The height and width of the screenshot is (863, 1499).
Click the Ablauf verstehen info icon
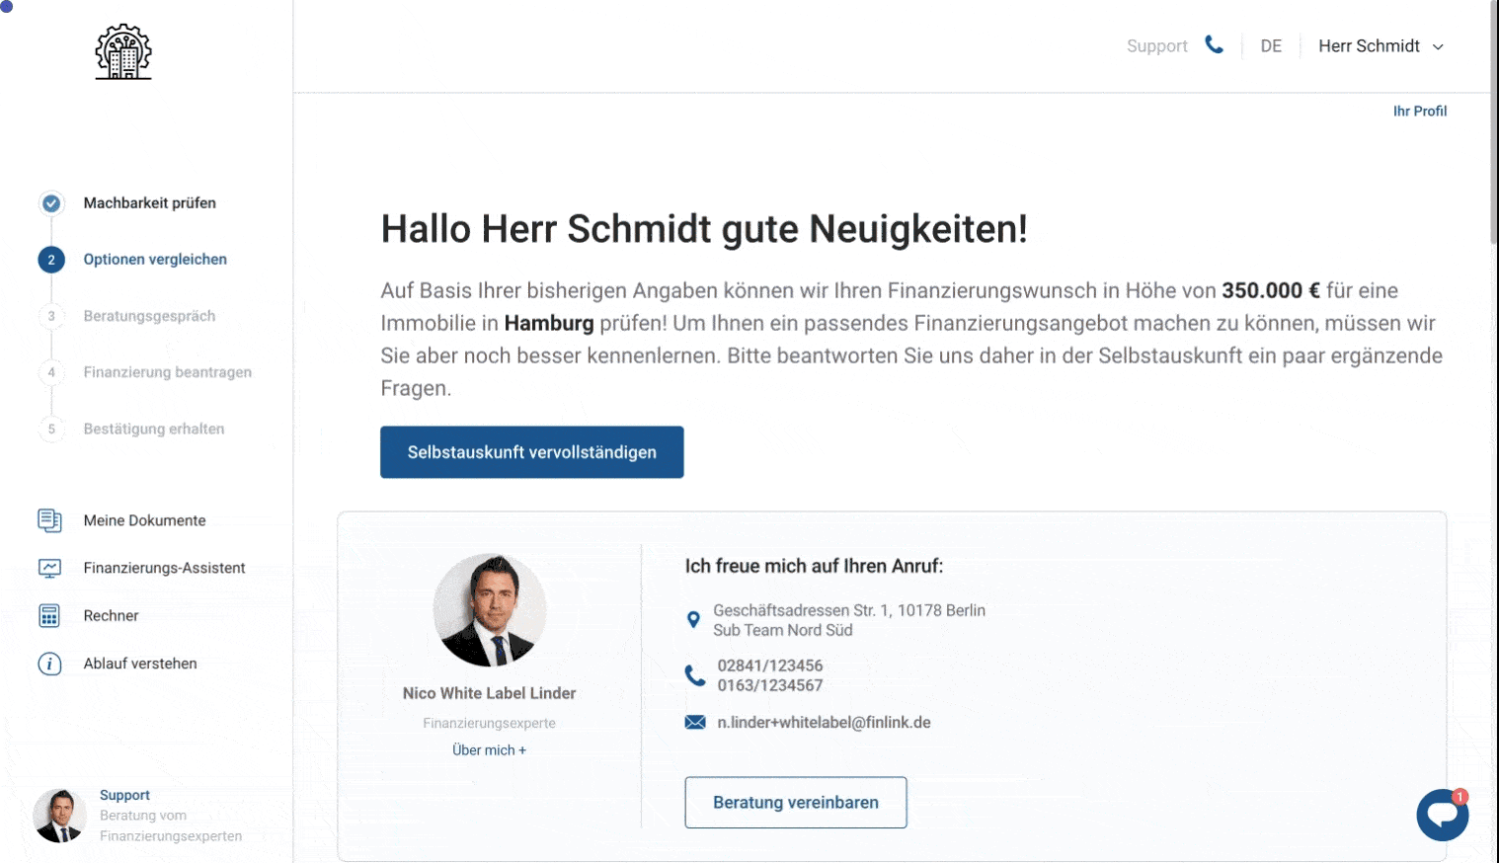(49, 663)
